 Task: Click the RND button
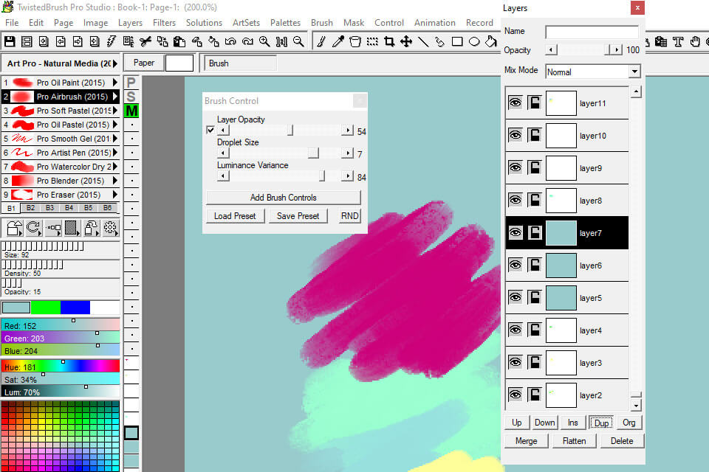[350, 216]
